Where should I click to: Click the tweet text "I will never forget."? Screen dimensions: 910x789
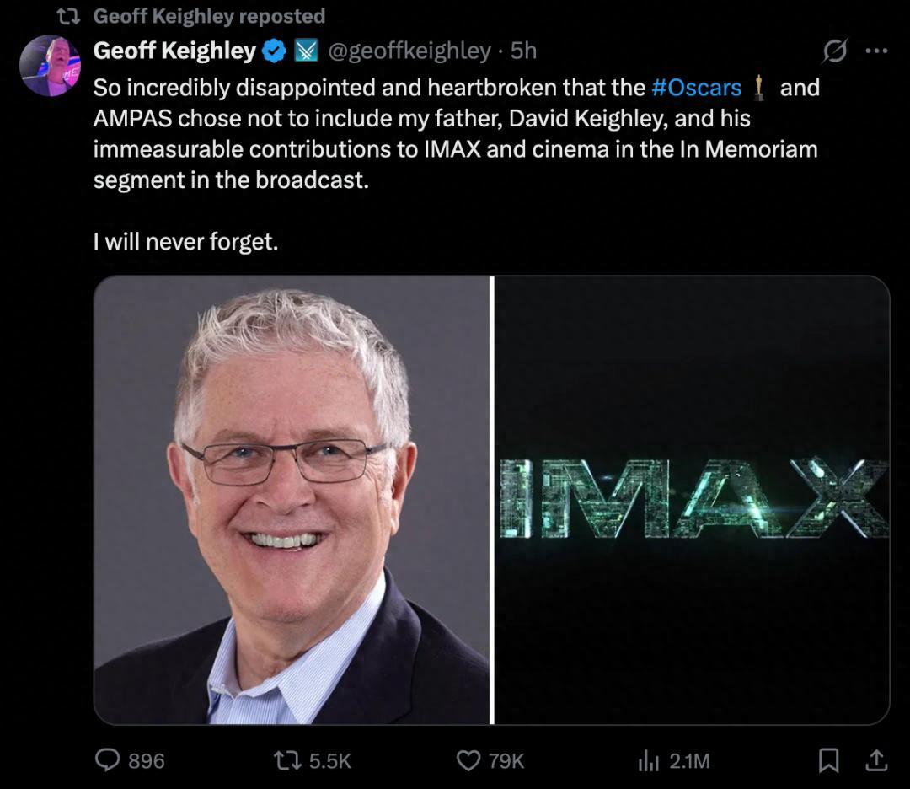coord(185,242)
